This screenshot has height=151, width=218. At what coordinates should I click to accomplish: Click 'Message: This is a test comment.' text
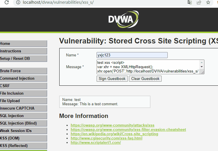click(x=90, y=104)
